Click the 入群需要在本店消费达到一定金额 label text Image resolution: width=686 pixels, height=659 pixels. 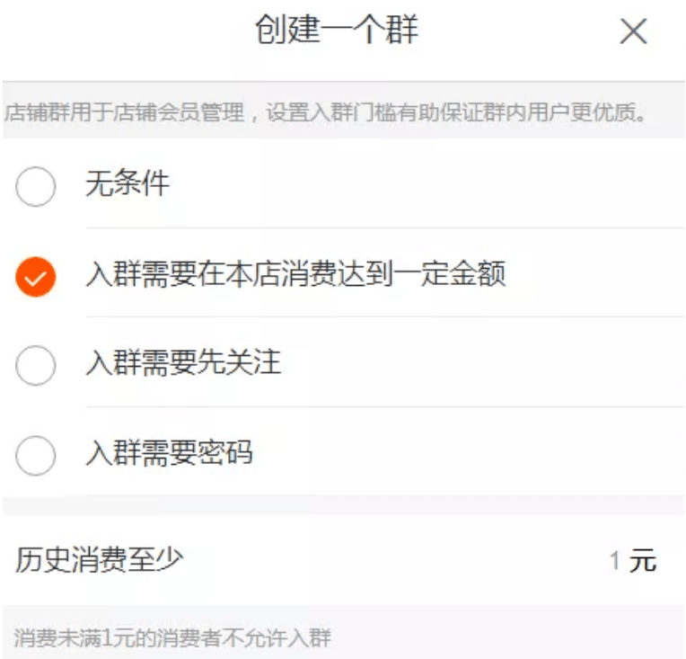[295, 273]
